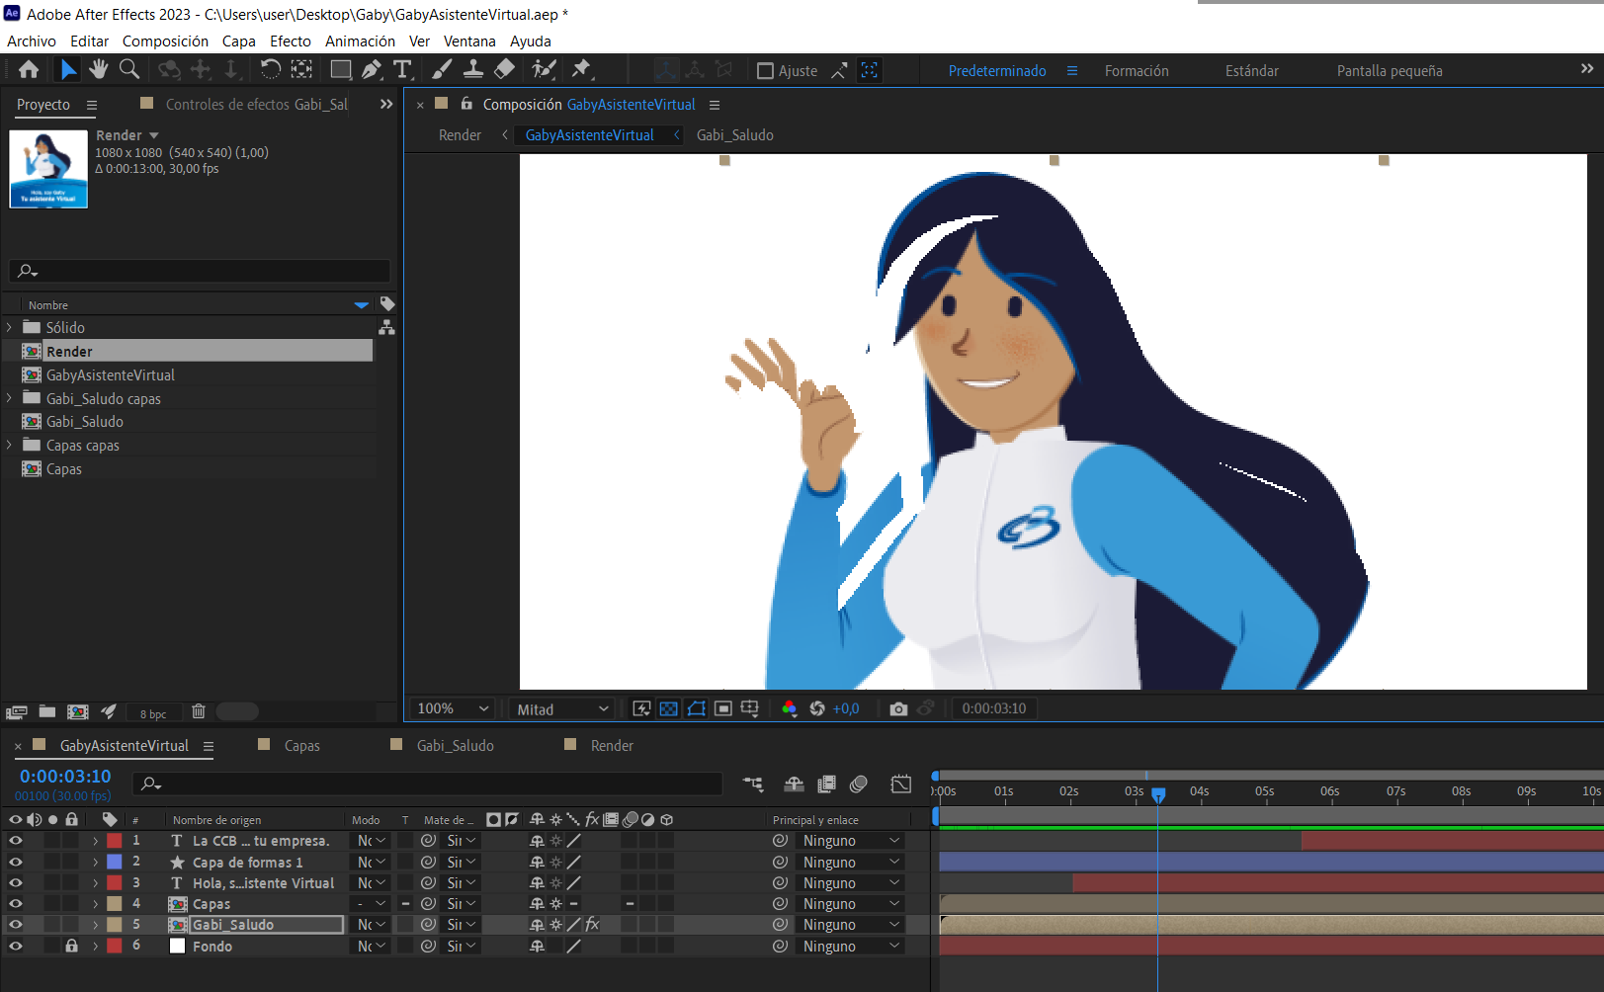Open the zoom level dropdown showing 100%

[451, 708]
